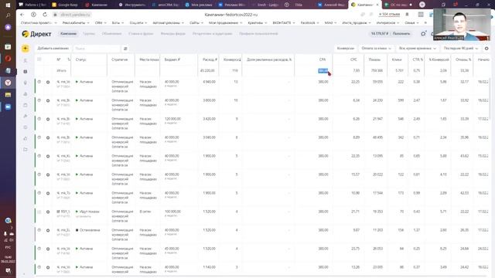
Task: Switch to the Ретаргетинг и аудитории tab
Action: point(212,33)
